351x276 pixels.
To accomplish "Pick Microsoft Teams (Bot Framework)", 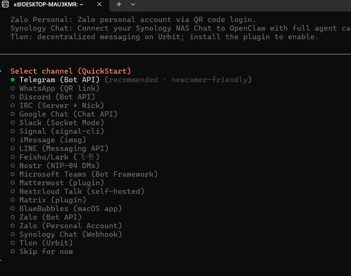I will 88,174.
